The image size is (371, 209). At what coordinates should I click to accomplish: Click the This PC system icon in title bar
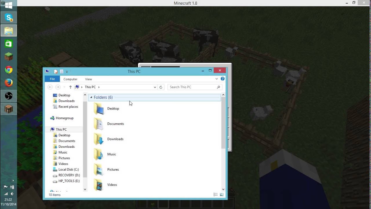click(x=47, y=71)
